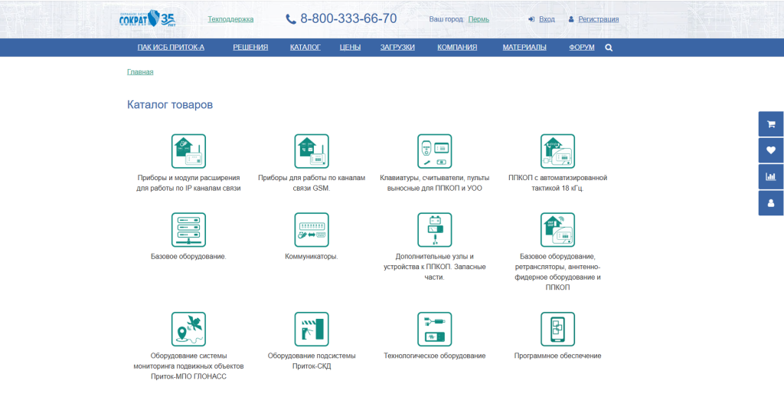Image resolution: width=784 pixels, height=394 pixels.
Task: Open 'Клавиатуры, считыватели, пульты выносные' text
Action: coord(435,183)
